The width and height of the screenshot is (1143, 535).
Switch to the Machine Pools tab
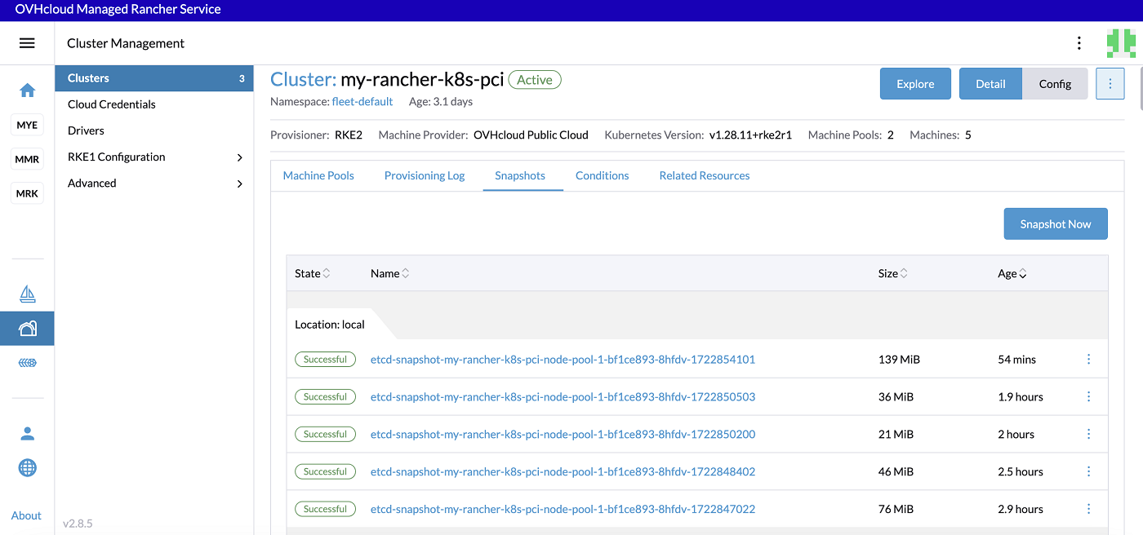coord(318,175)
